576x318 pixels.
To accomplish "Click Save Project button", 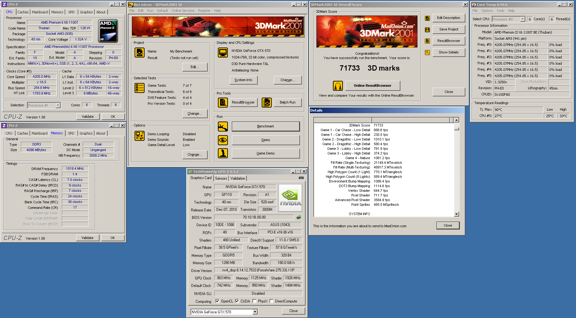I will (x=449, y=29).
